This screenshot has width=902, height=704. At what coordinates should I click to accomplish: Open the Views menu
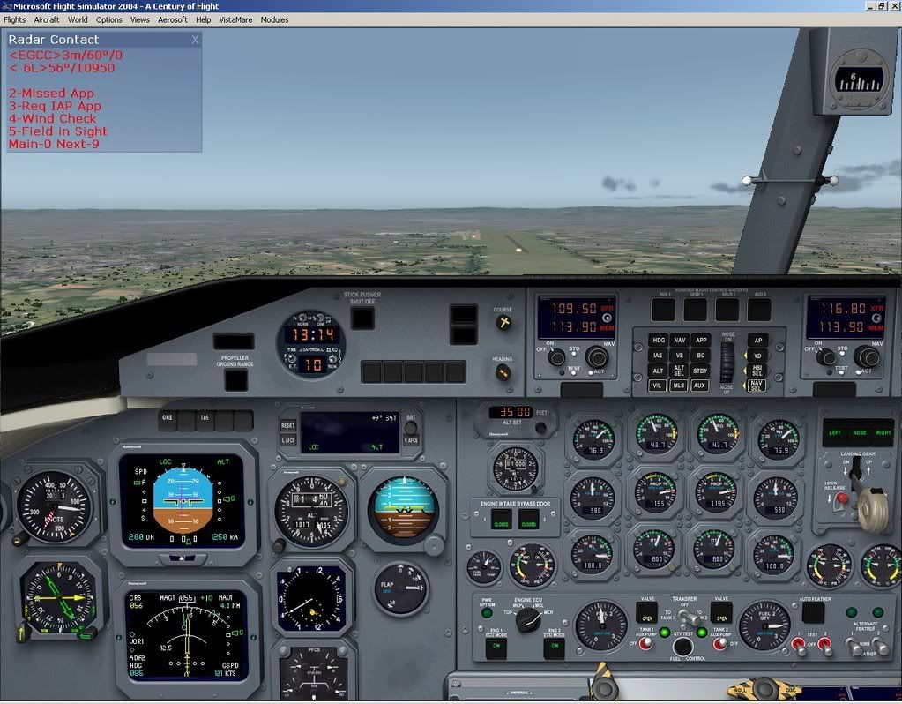click(x=140, y=19)
